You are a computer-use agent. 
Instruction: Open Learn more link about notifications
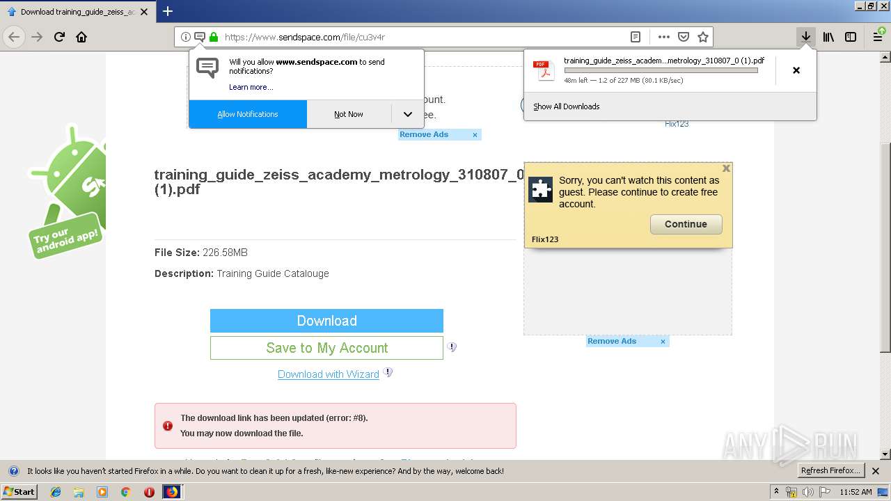tap(251, 87)
